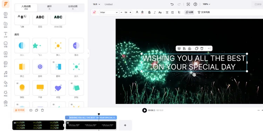
Task: Decrease font size with minus button
Action: [x=121, y=12]
